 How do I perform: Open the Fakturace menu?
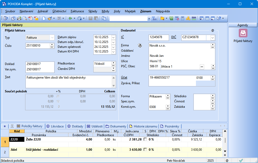[77, 11]
